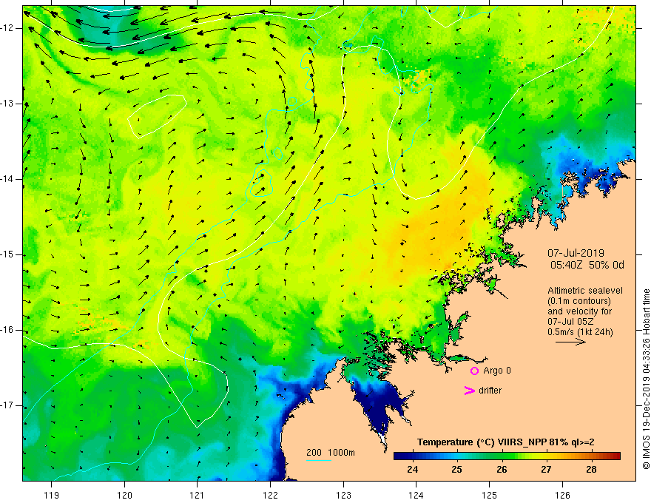Viewport: 651px width, 503px height.
Task: Click the color bar label '27'
Action: (547, 470)
